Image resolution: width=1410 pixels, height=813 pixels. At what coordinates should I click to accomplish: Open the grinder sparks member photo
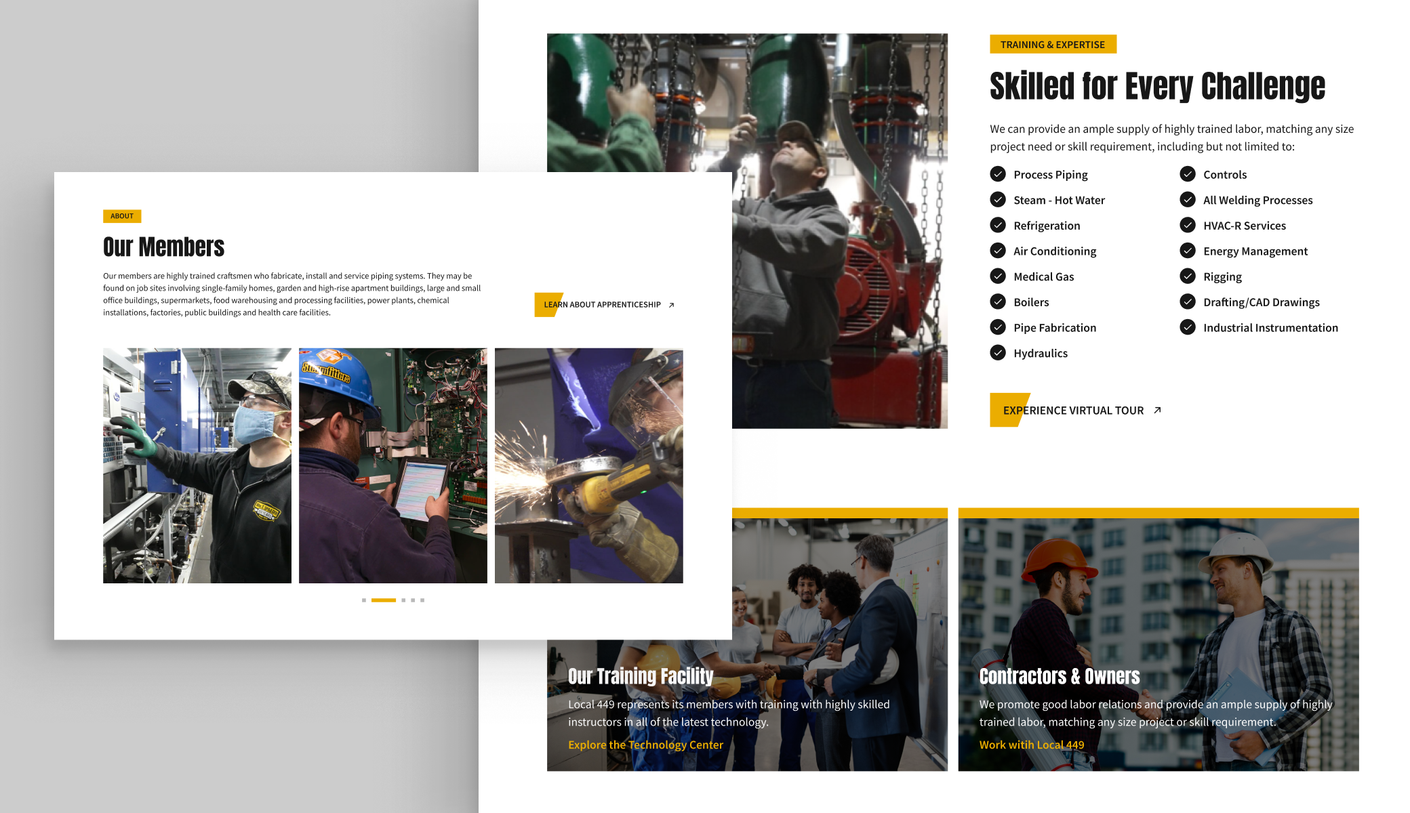pos(588,465)
